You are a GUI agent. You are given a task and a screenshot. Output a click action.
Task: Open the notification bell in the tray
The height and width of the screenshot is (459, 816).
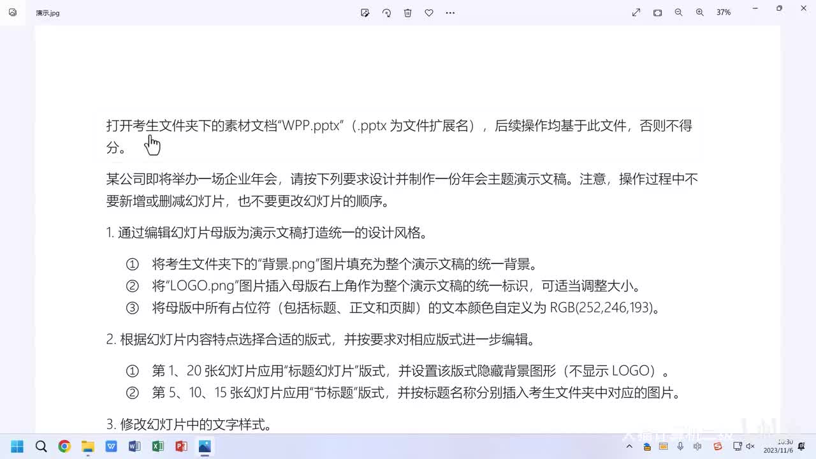(x=801, y=446)
